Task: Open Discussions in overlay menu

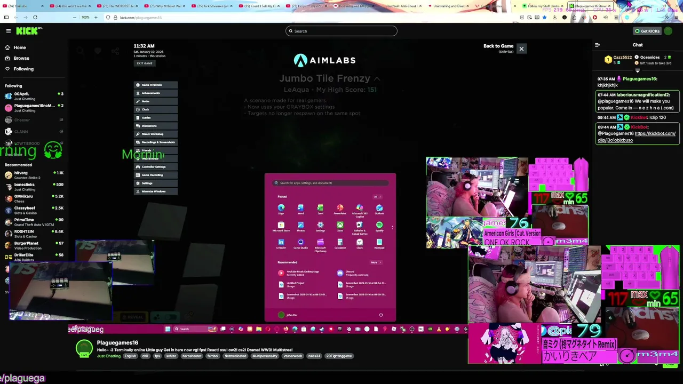Action: point(155,126)
